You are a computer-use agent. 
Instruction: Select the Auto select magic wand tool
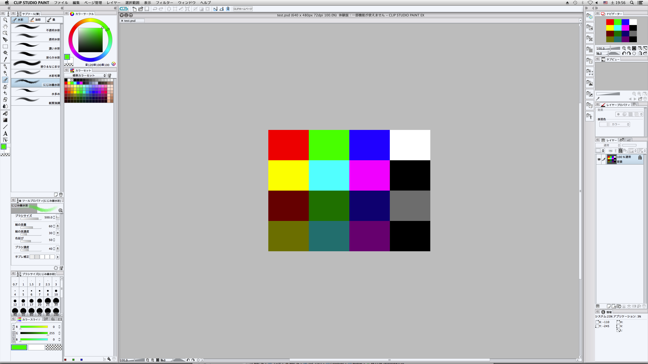click(5, 53)
